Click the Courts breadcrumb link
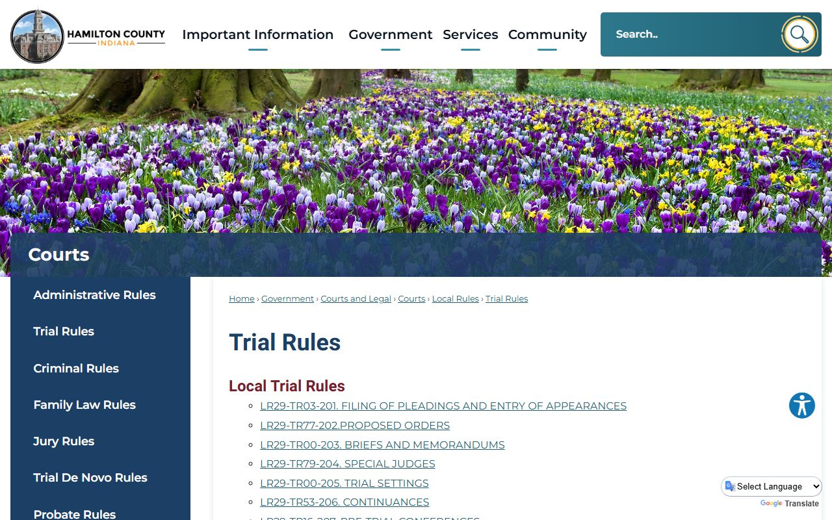Image resolution: width=832 pixels, height=520 pixels. (x=411, y=299)
